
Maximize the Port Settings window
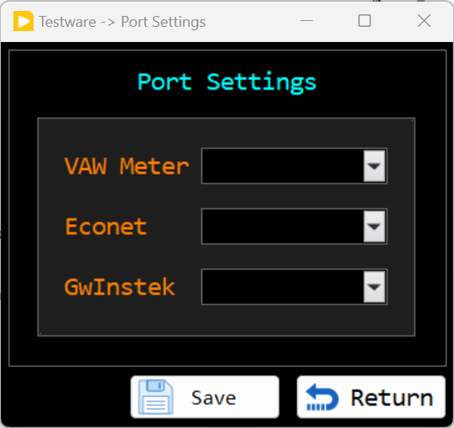point(364,21)
